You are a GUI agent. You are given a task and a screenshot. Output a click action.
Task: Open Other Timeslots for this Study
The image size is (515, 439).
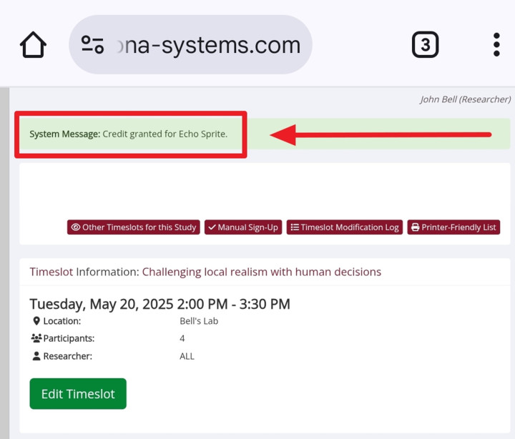click(134, 227)
